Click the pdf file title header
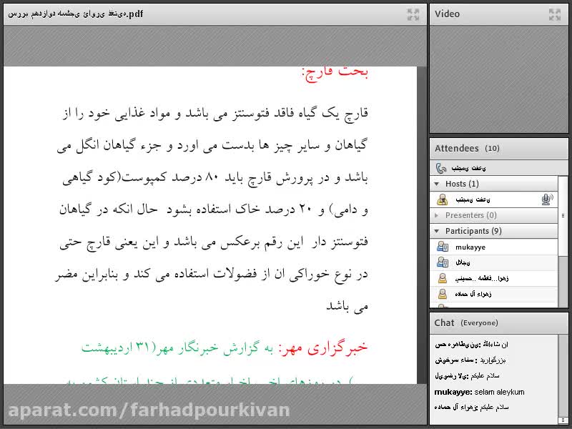The image size is (572, 429). click(76, 14)
